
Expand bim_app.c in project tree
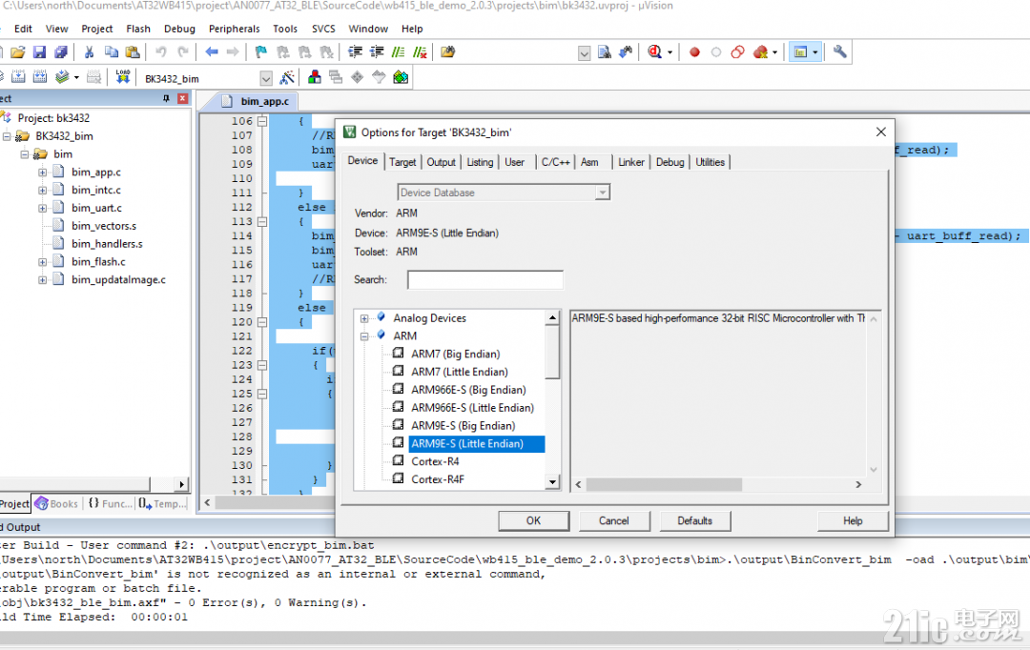click(x=43, y=172)
